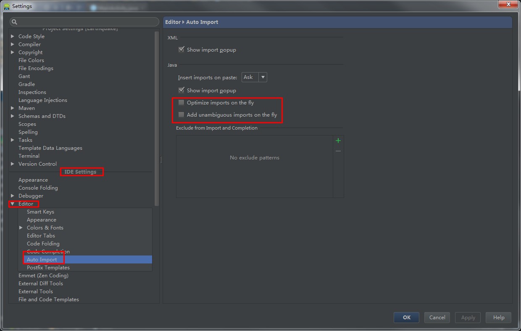Screen dimensions: 521x331
Task: Select Gant settings item
Action: pyautogui.click(x=24, y=76)
